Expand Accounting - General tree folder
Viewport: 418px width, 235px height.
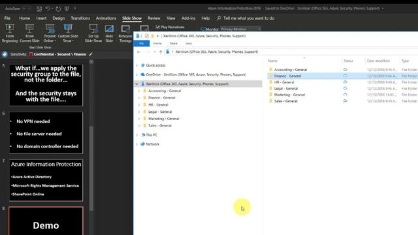pos(139,91)
